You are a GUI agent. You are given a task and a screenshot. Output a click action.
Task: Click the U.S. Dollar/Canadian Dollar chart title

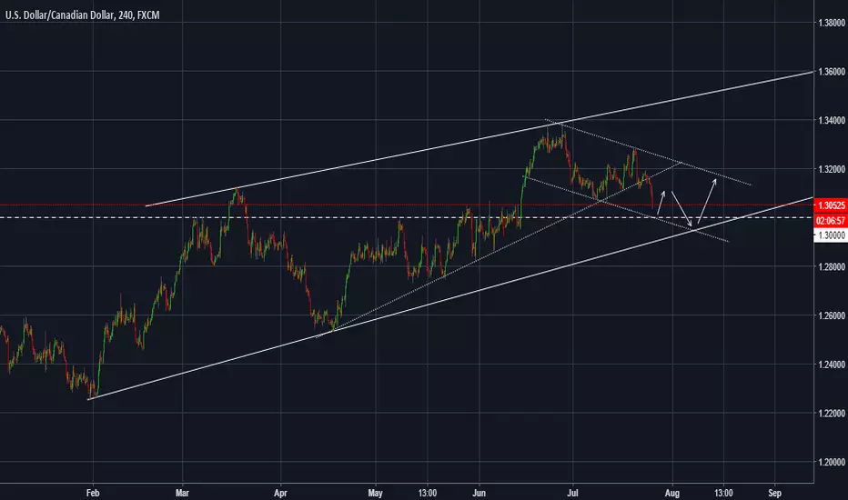(x=82, y=15)
